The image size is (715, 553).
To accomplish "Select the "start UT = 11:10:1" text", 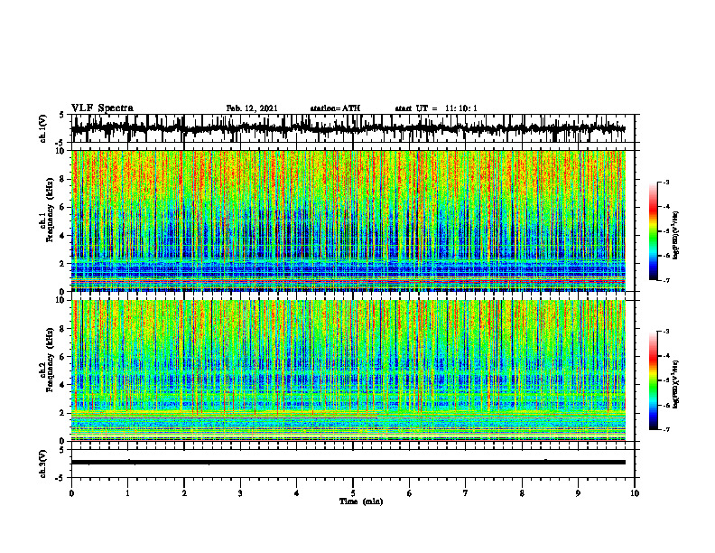I will point(436,108).
